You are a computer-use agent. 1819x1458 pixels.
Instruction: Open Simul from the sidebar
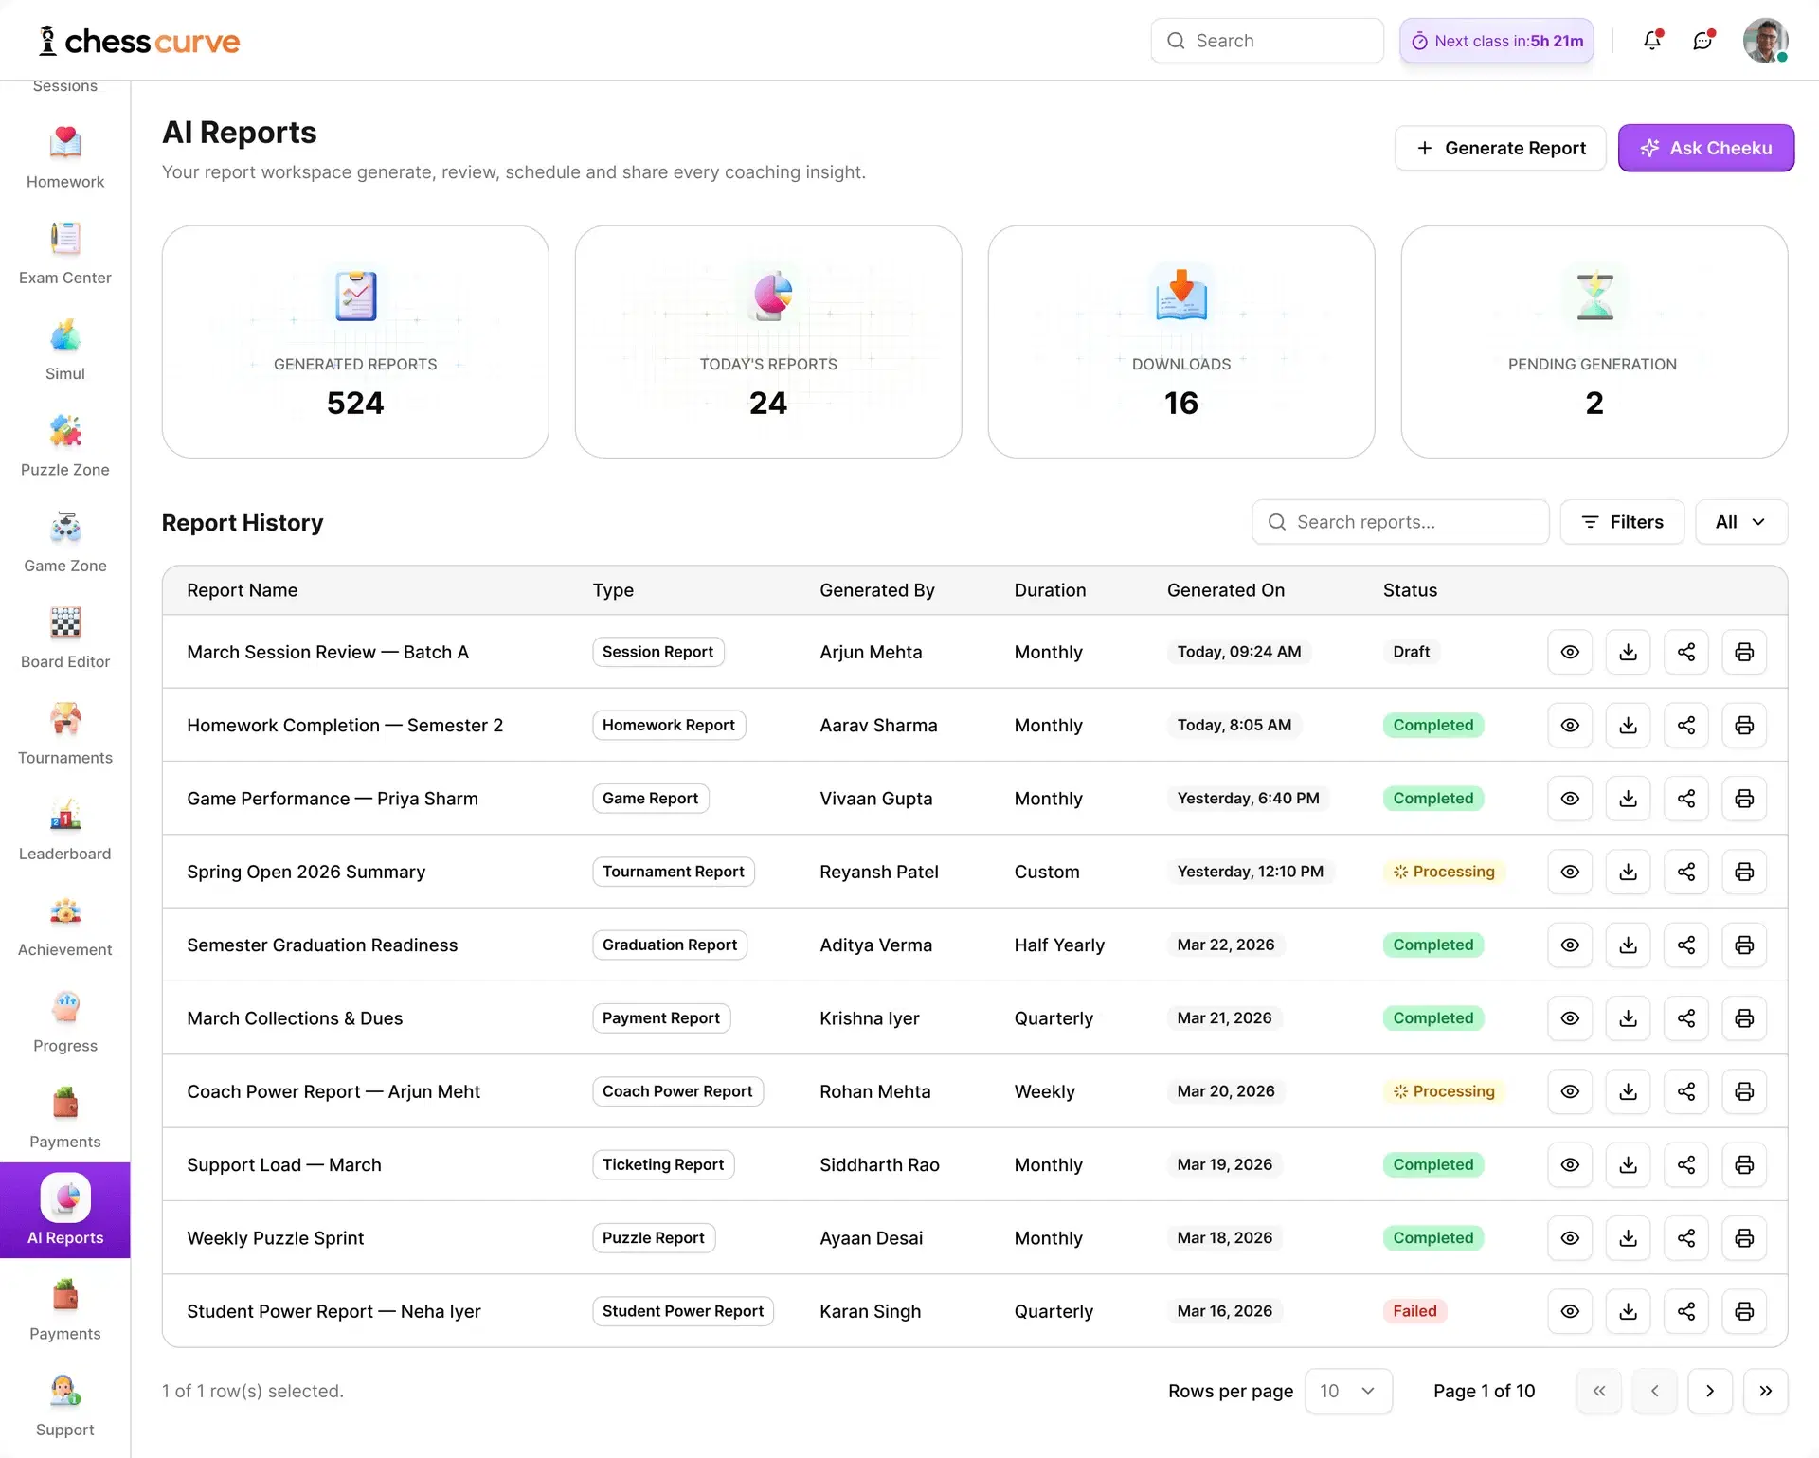65,350
